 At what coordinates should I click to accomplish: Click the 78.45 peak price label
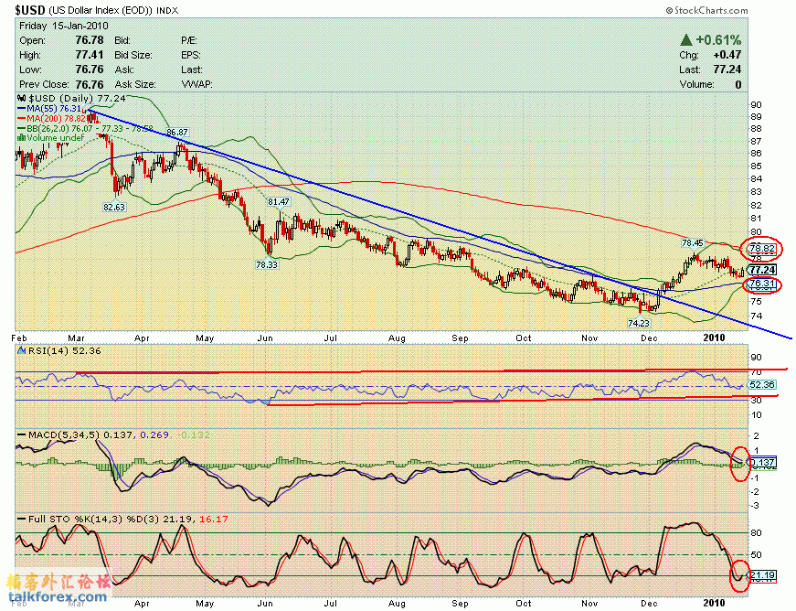click(693, 242)
